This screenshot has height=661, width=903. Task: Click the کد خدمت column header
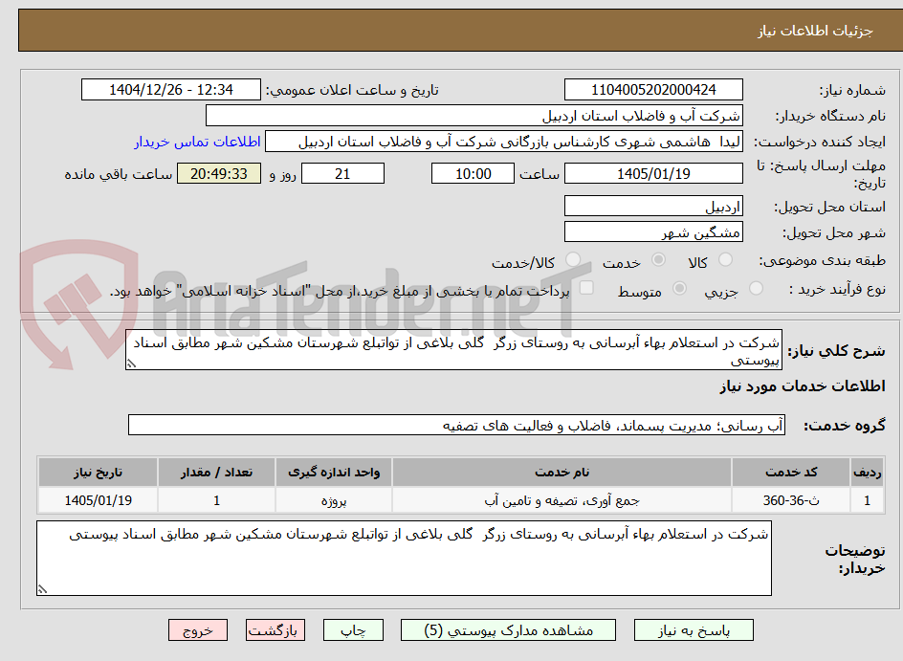pyautogui.click(x=791, y=473)
